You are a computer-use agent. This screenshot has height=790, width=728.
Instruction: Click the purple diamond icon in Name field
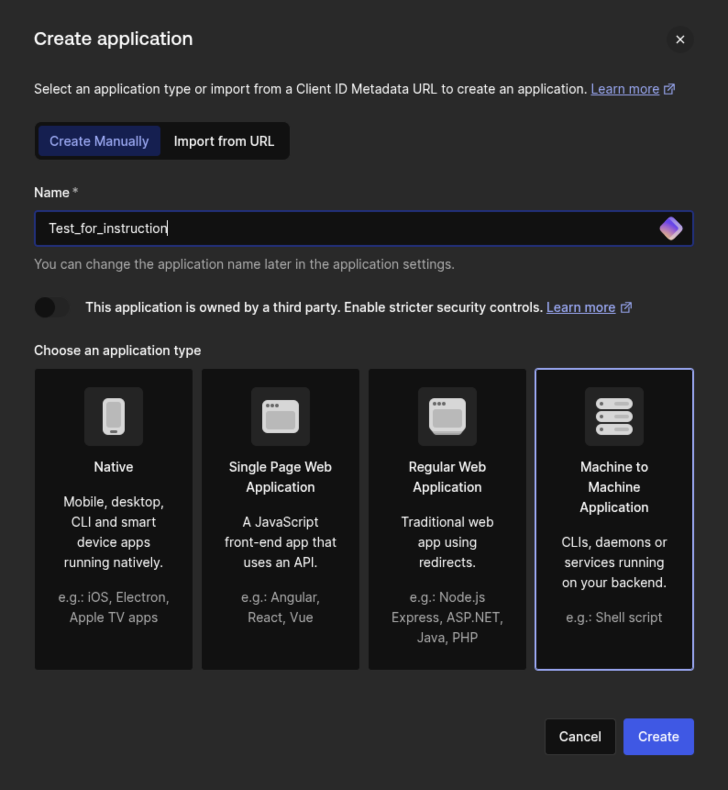671,228
